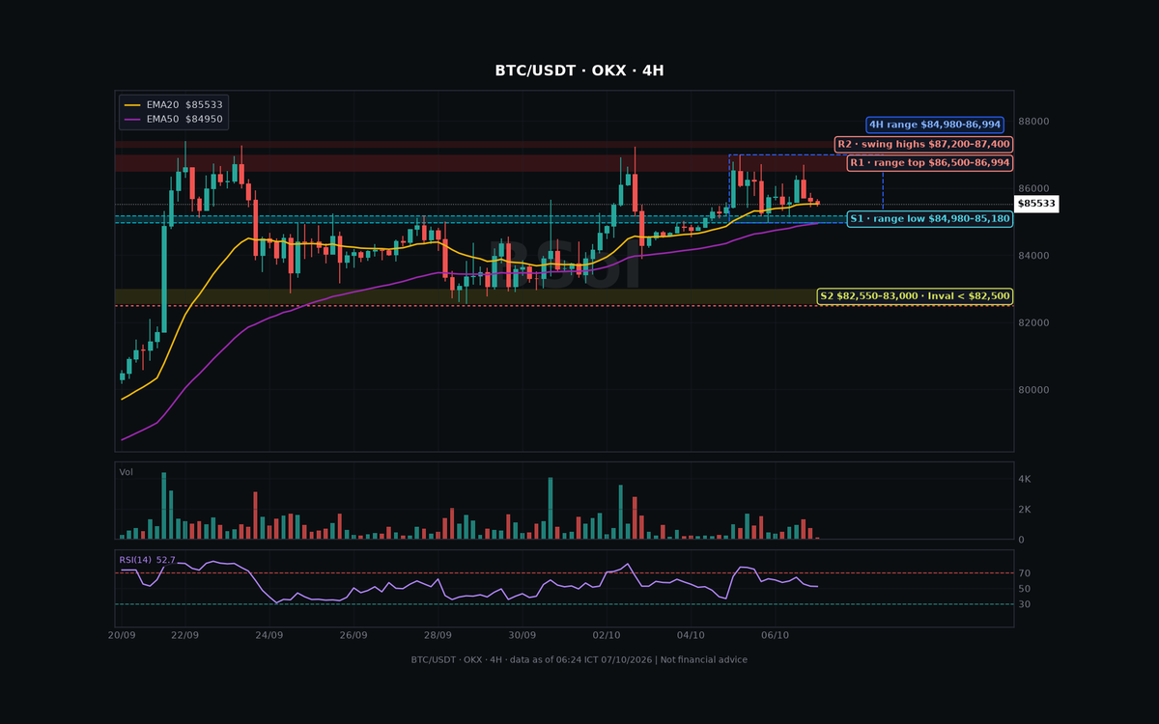The image size is (1159, 724).
Task: Click the 26/09 date axis label
Action: click(x=353, y=636)
